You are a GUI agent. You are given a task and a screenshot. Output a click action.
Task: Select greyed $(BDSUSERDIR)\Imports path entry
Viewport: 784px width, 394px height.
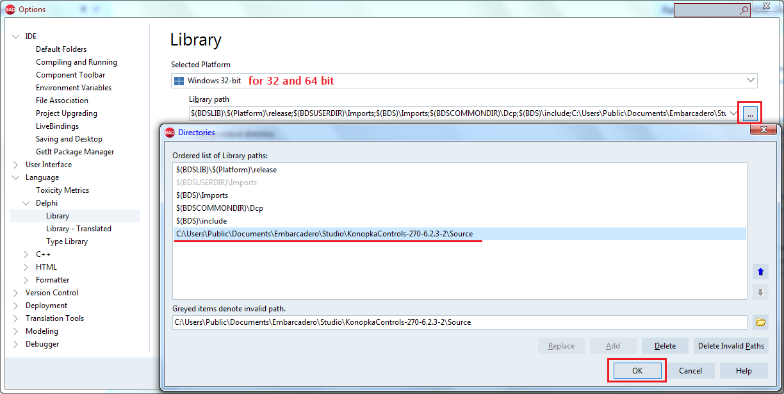(460, 183)
